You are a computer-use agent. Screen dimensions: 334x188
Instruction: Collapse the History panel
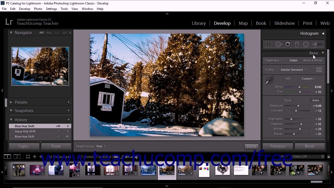click(11, 120)
